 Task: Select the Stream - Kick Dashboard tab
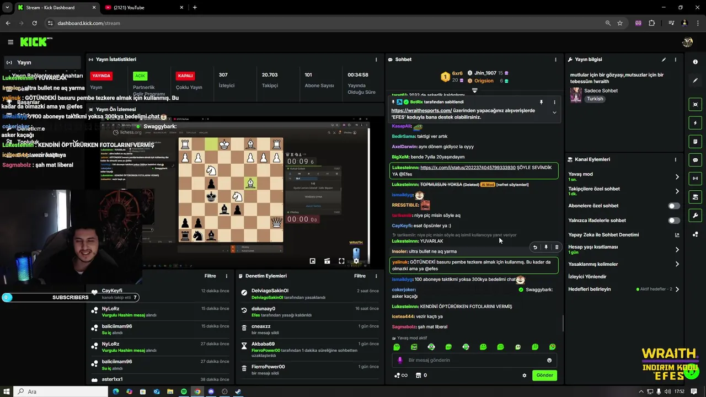tap(56, 8)
